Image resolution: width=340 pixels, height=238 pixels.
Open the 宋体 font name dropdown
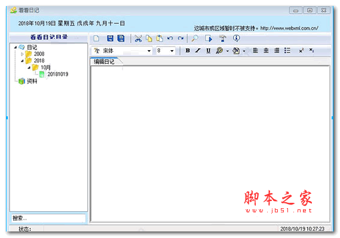pos(149,51)
